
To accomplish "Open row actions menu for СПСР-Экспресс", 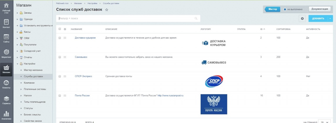I will (65, 76).
